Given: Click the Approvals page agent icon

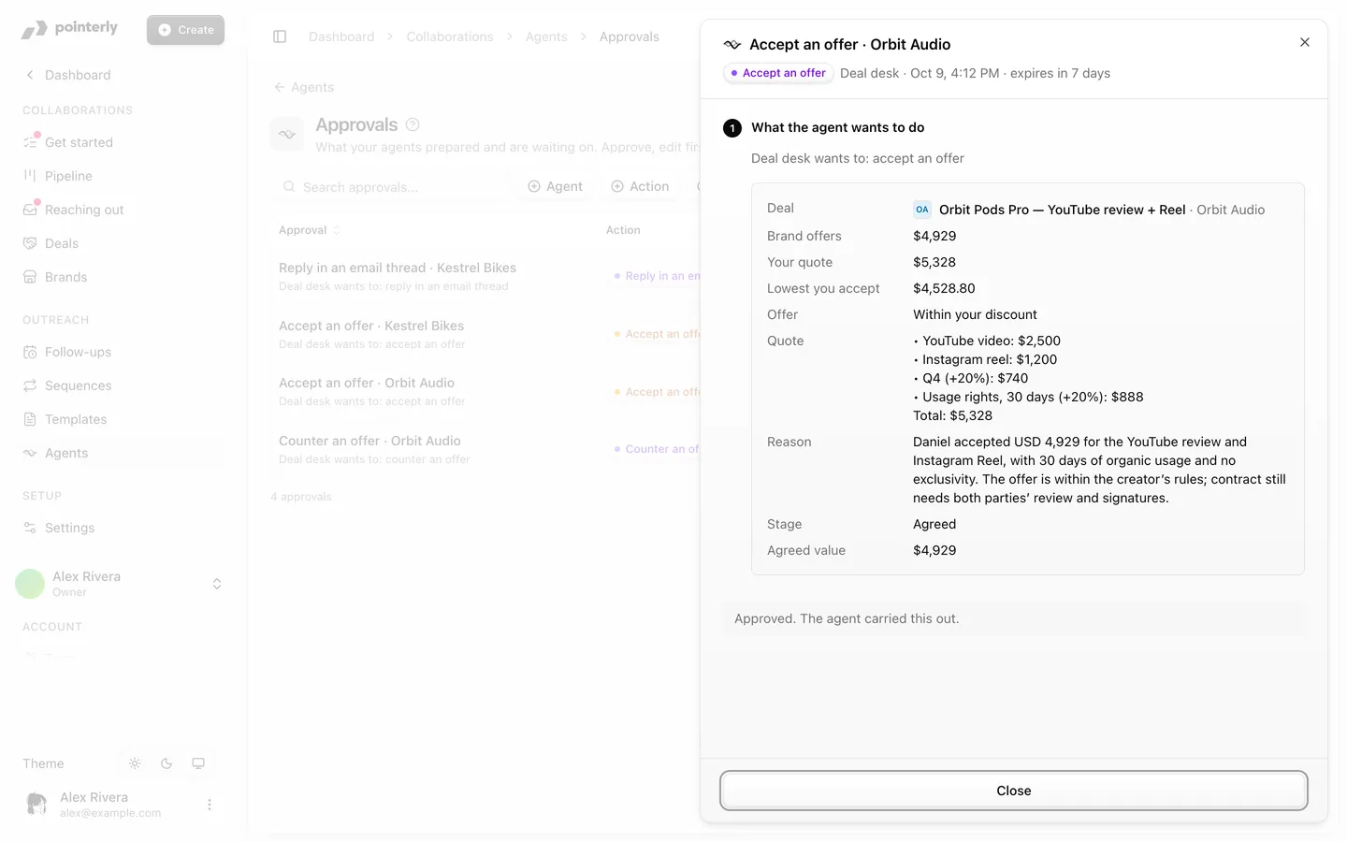Looking at the screenshot, I should coord(287,134).
